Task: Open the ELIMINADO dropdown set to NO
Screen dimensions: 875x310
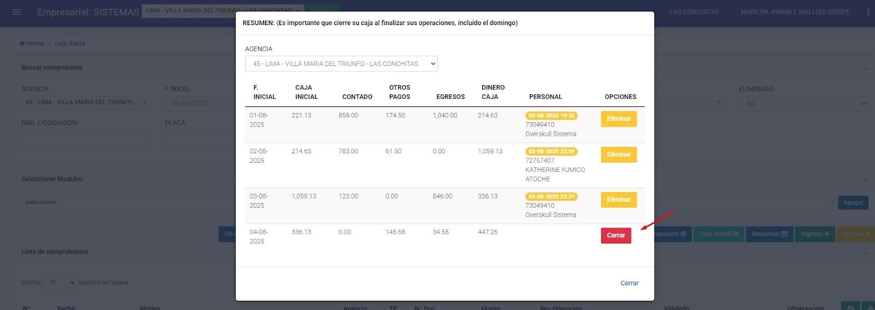Action: coord(803,104)
